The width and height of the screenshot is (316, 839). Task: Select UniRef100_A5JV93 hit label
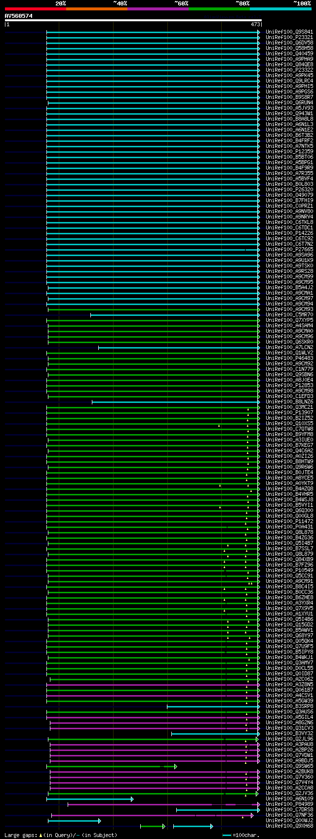tap(289, 108)
